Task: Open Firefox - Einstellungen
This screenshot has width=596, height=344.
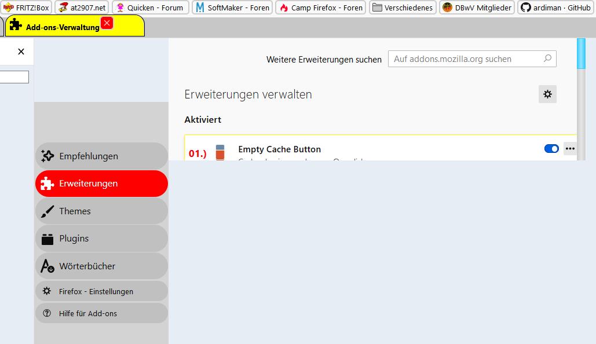Action: coord(101,291)
